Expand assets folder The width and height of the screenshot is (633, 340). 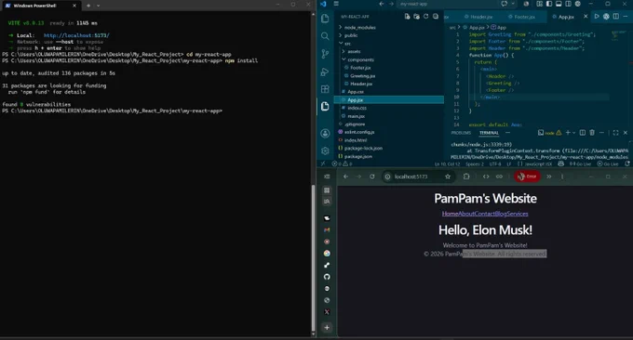pos(351,52)
